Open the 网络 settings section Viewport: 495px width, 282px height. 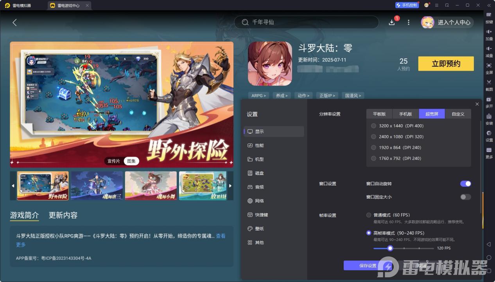274,201
